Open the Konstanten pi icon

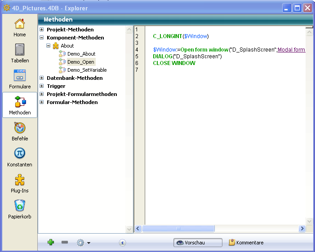click(19, 157)
